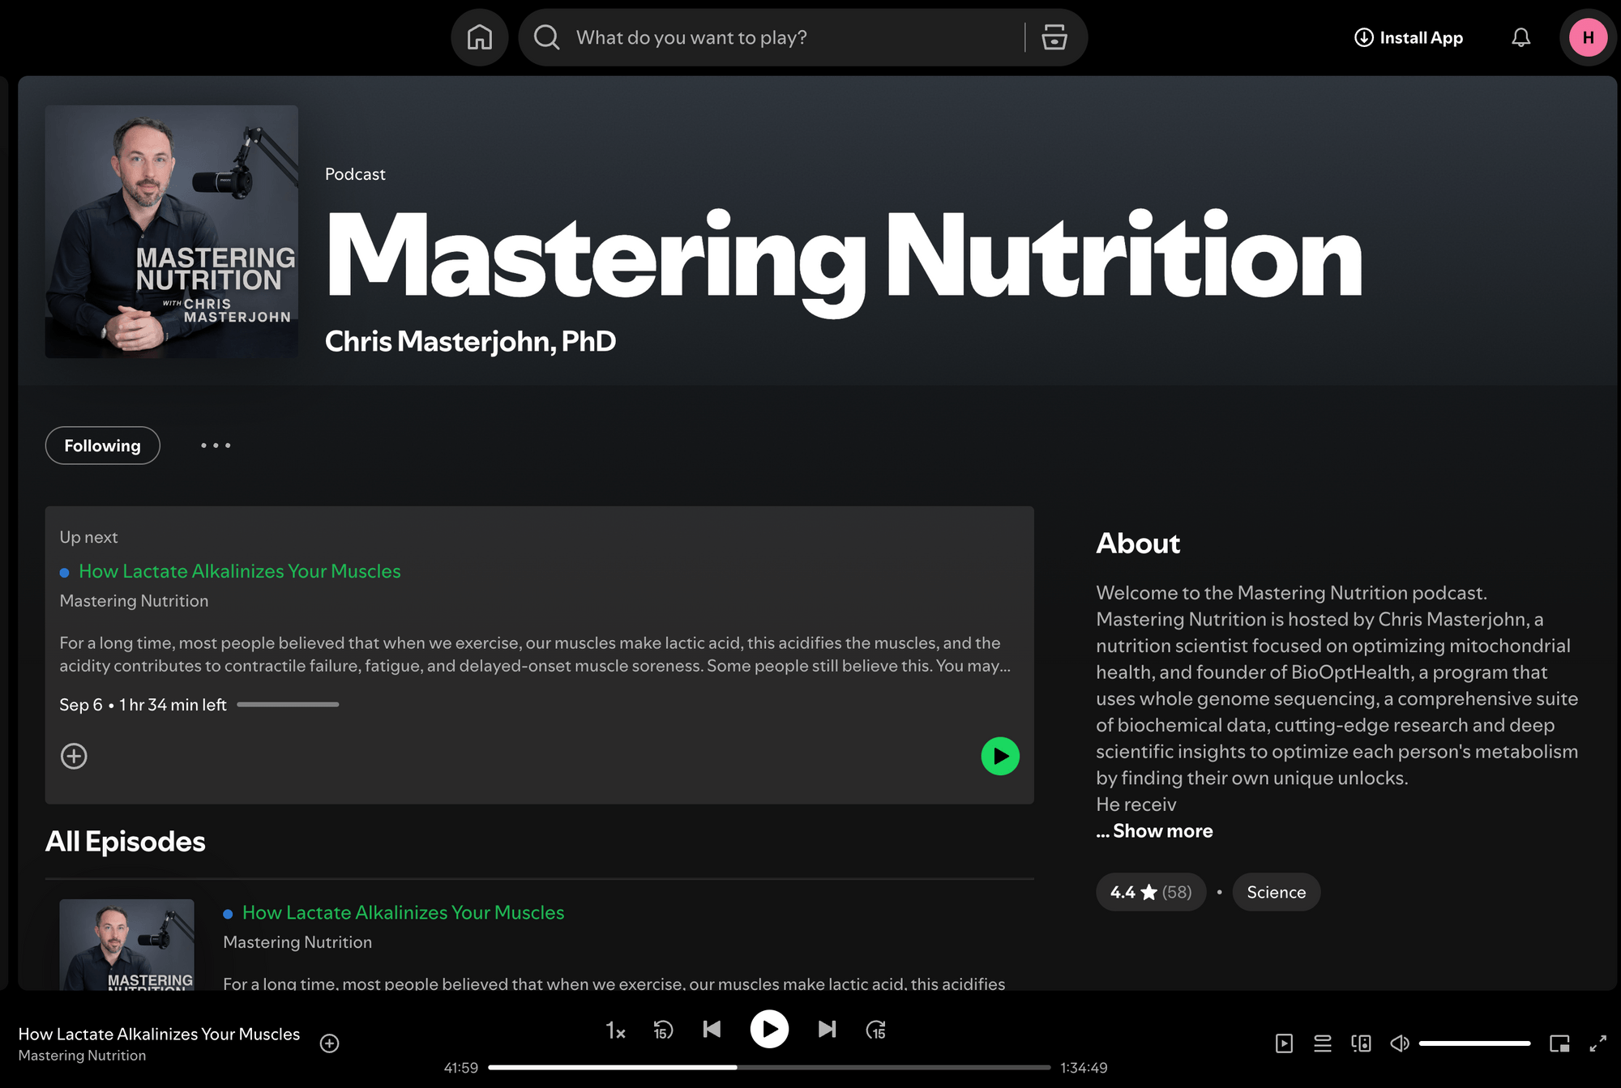Seek within the playback progress bar
The height and width of the screenshot is (1088, 1621).
pyautogui.click(x=769, y=1068)
